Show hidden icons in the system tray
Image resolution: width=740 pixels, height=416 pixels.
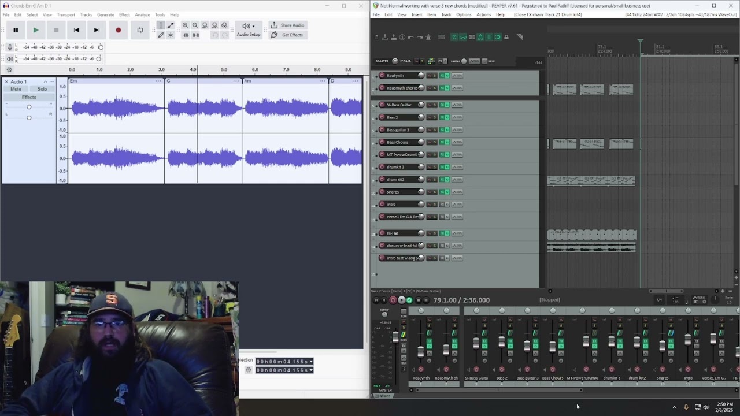[x=674, y=407]
